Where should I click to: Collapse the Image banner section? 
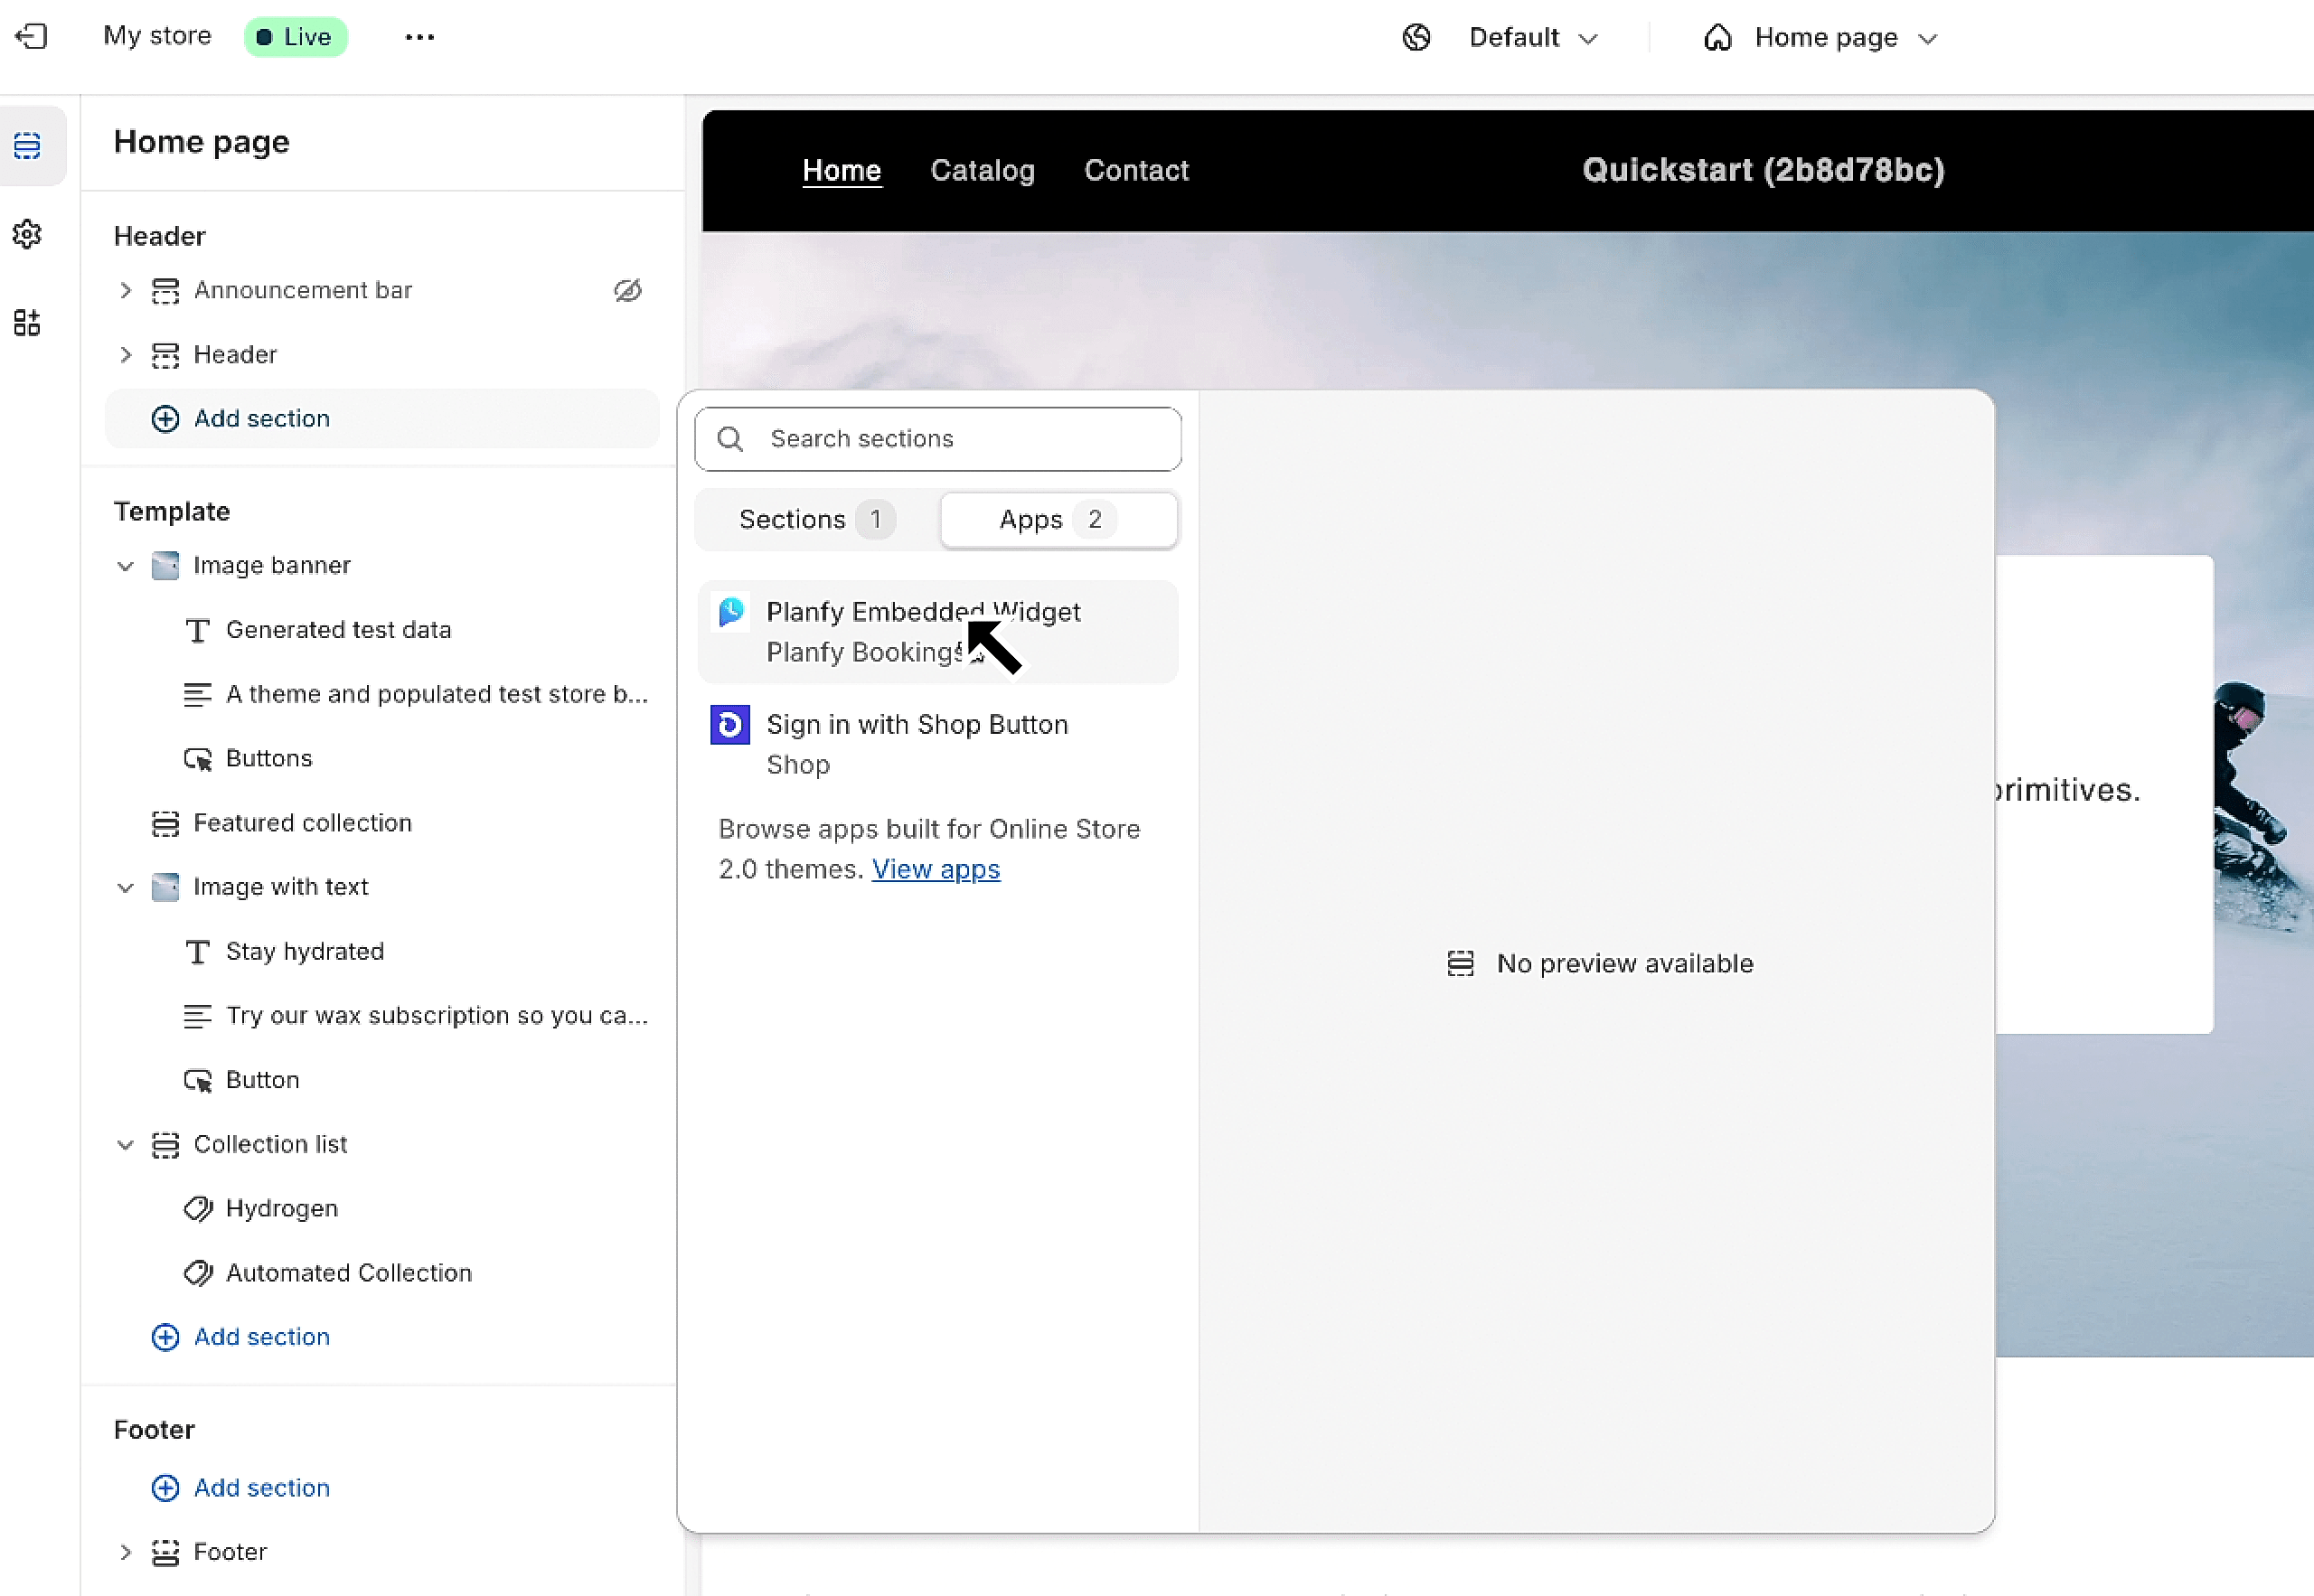tap(125, 566)
